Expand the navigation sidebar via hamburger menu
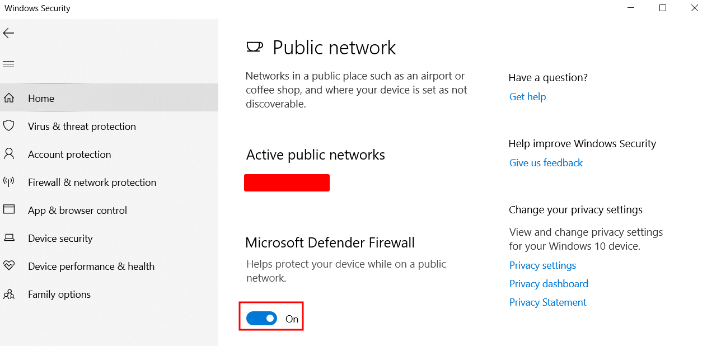Image resolution: width=707 pixels, height=346 pixels. tap(8, 64)
